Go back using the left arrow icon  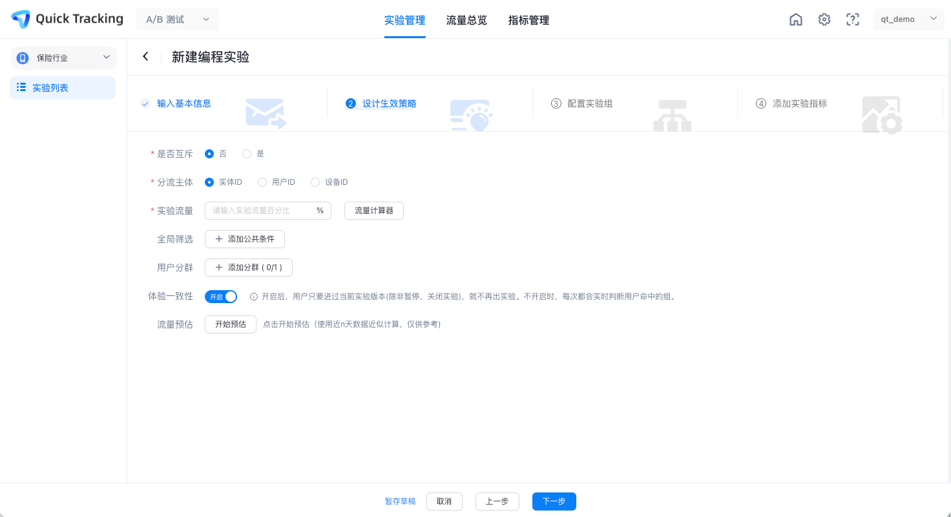145,57
